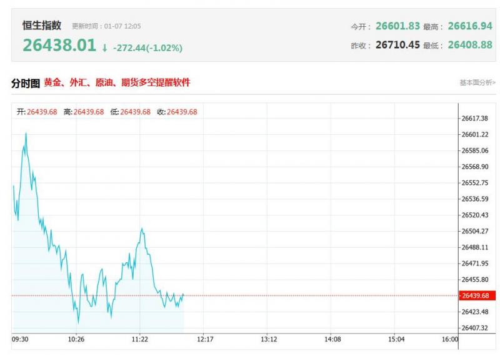500x359 pixels.
Task: Click the 最低 value 26408.88
Action: click(x=469, y=45)
